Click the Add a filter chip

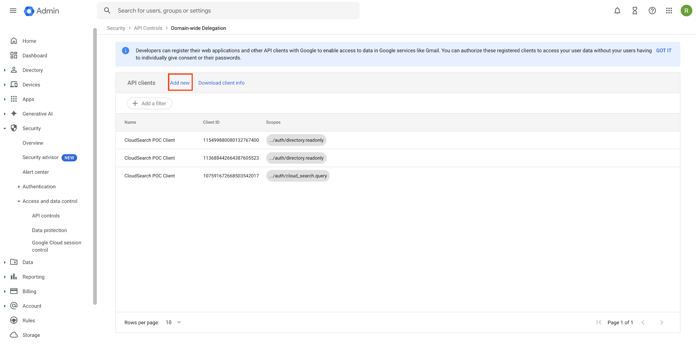[x=150, y=103]
